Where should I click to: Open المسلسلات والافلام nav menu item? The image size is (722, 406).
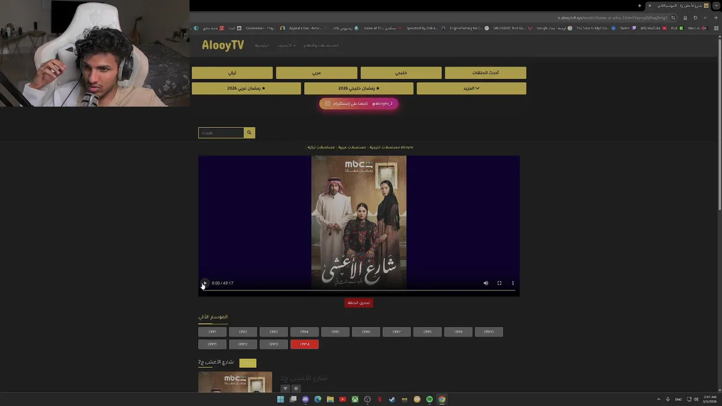tap(321, 45)
